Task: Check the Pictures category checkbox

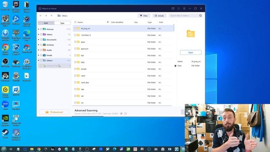Action: tap(41, 29)
